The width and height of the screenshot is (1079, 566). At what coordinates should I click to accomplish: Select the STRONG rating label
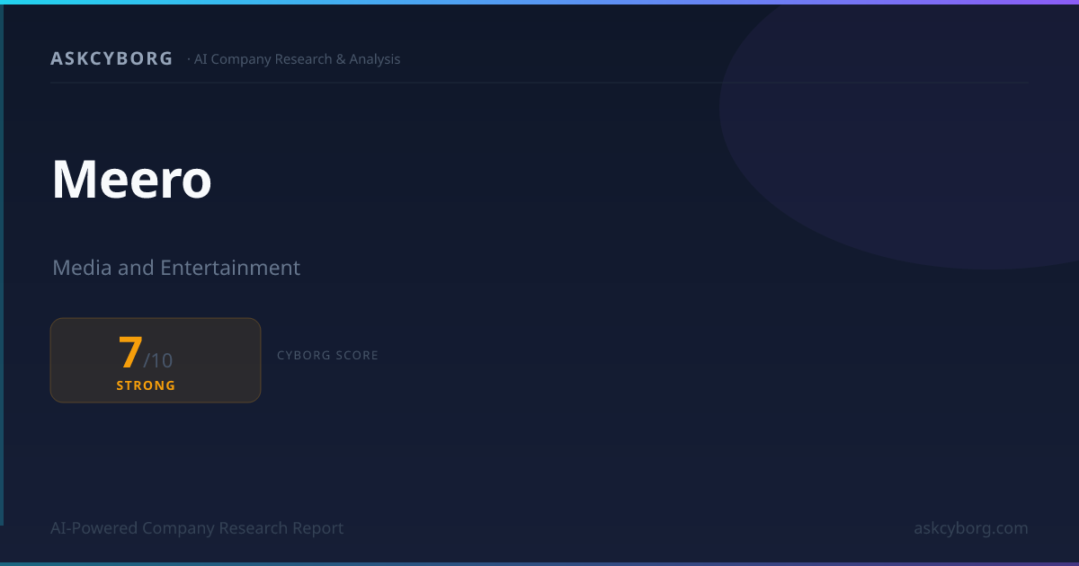pos(146,385)
